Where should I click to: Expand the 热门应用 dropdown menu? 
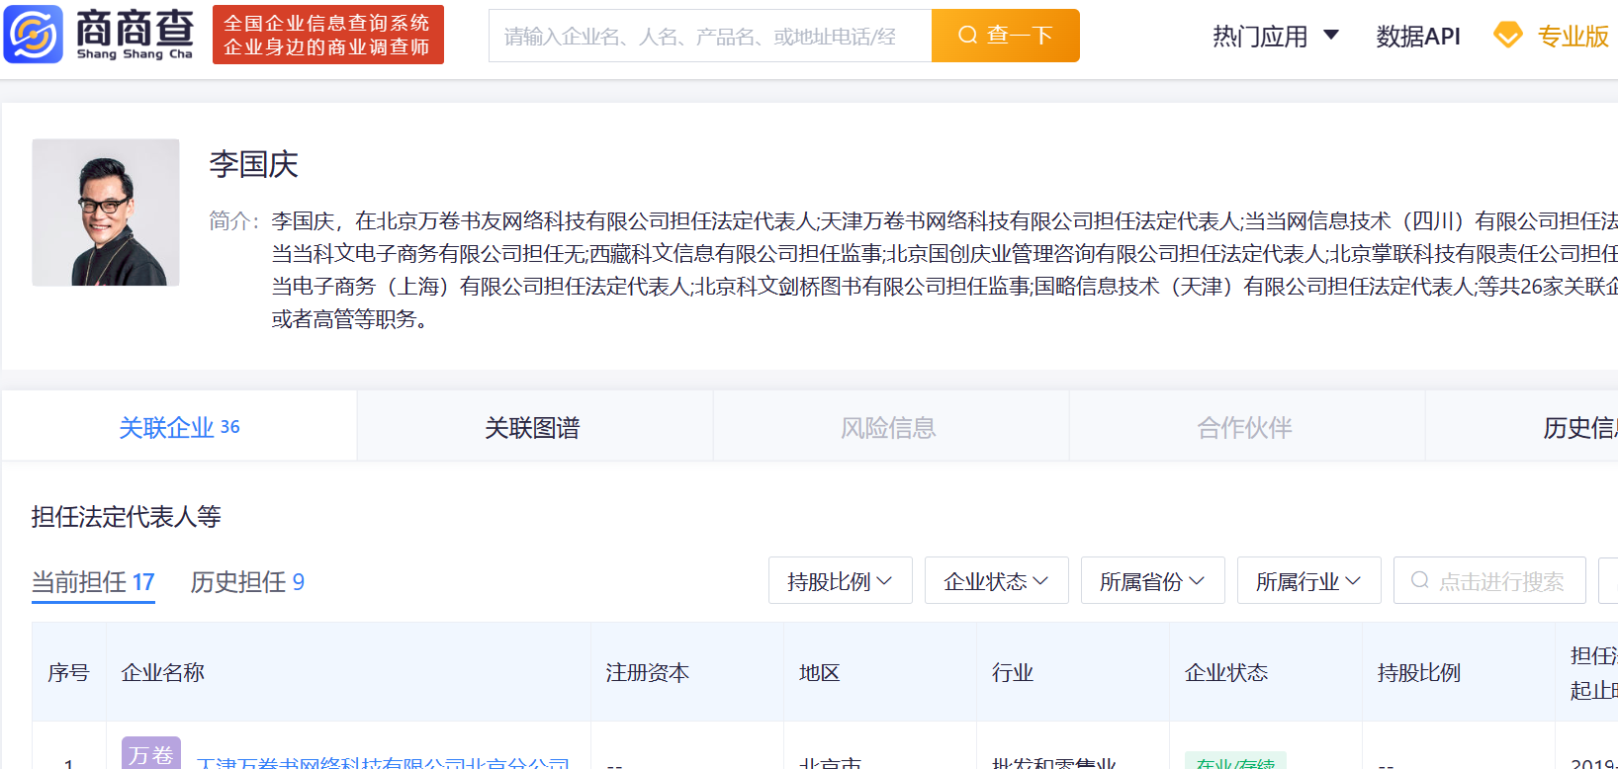pos(1275,37)
